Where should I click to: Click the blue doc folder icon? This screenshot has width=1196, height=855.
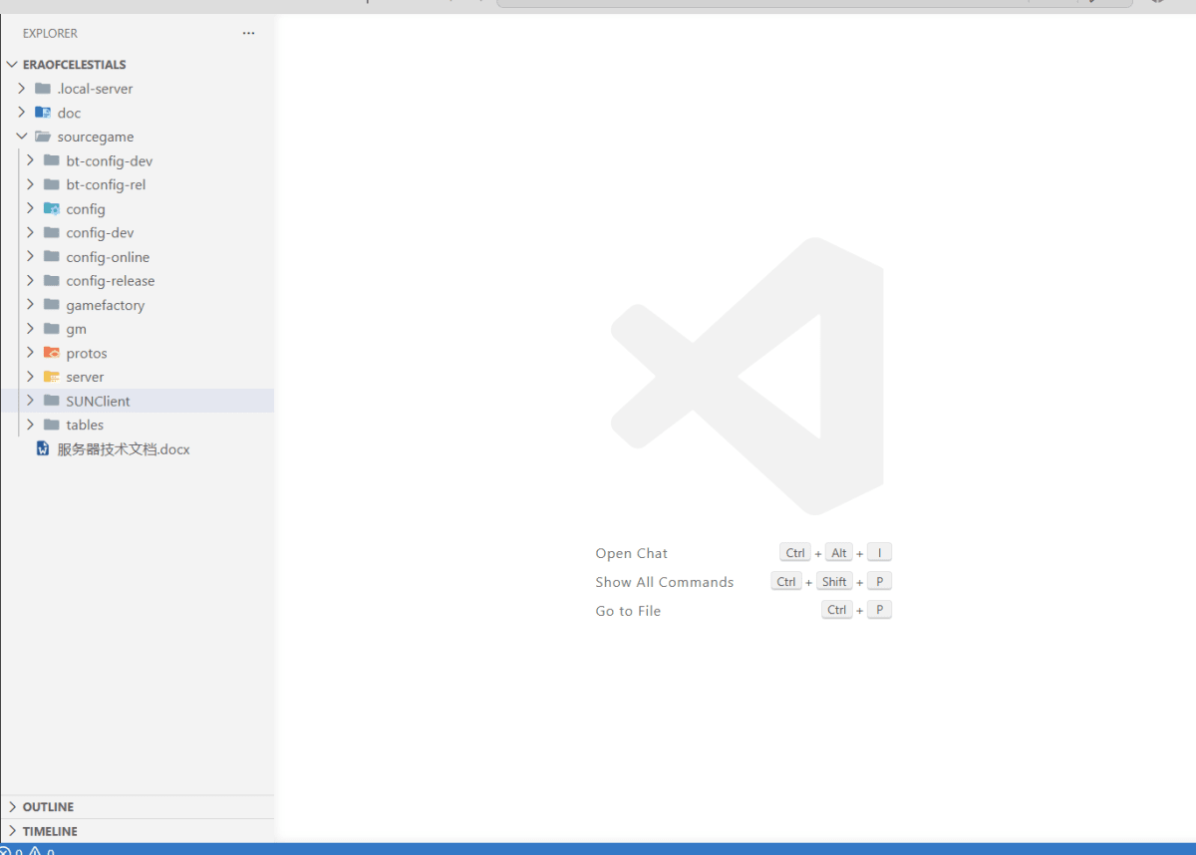[43, 113]
